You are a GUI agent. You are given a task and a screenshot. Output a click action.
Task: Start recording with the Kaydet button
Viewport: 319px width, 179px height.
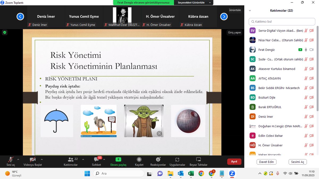coord(139,161)
